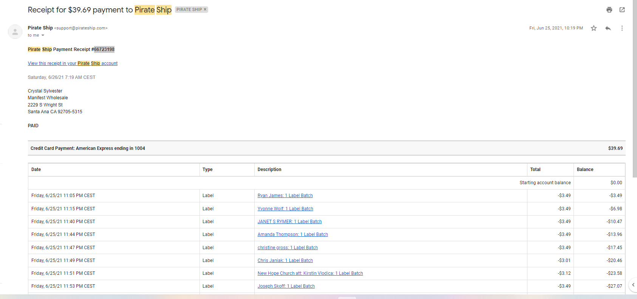Screen dimensions: 637x299
Task: Click the -$3.49 balance value
Action: click(x=615, y=196)
